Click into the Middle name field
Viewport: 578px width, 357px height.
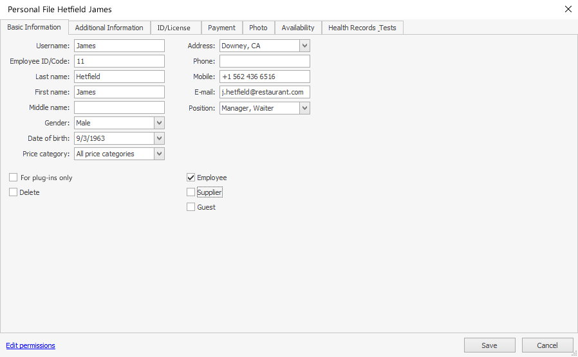[x=119, y=107]
